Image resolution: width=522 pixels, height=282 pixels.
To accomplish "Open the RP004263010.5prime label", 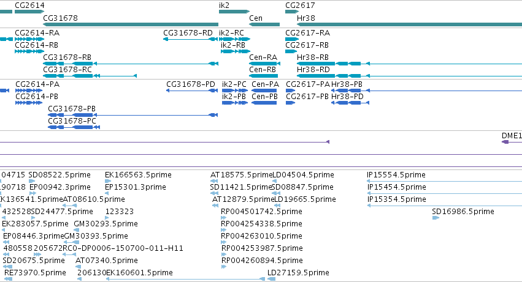I will [262, 237].
